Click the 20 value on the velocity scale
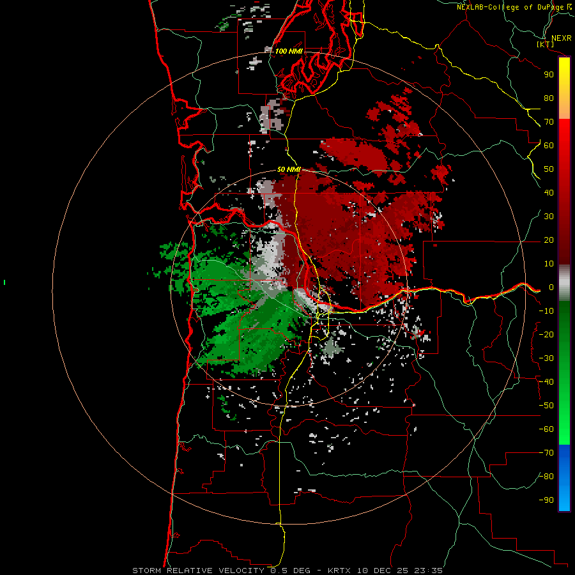 [x=549, y=240]
